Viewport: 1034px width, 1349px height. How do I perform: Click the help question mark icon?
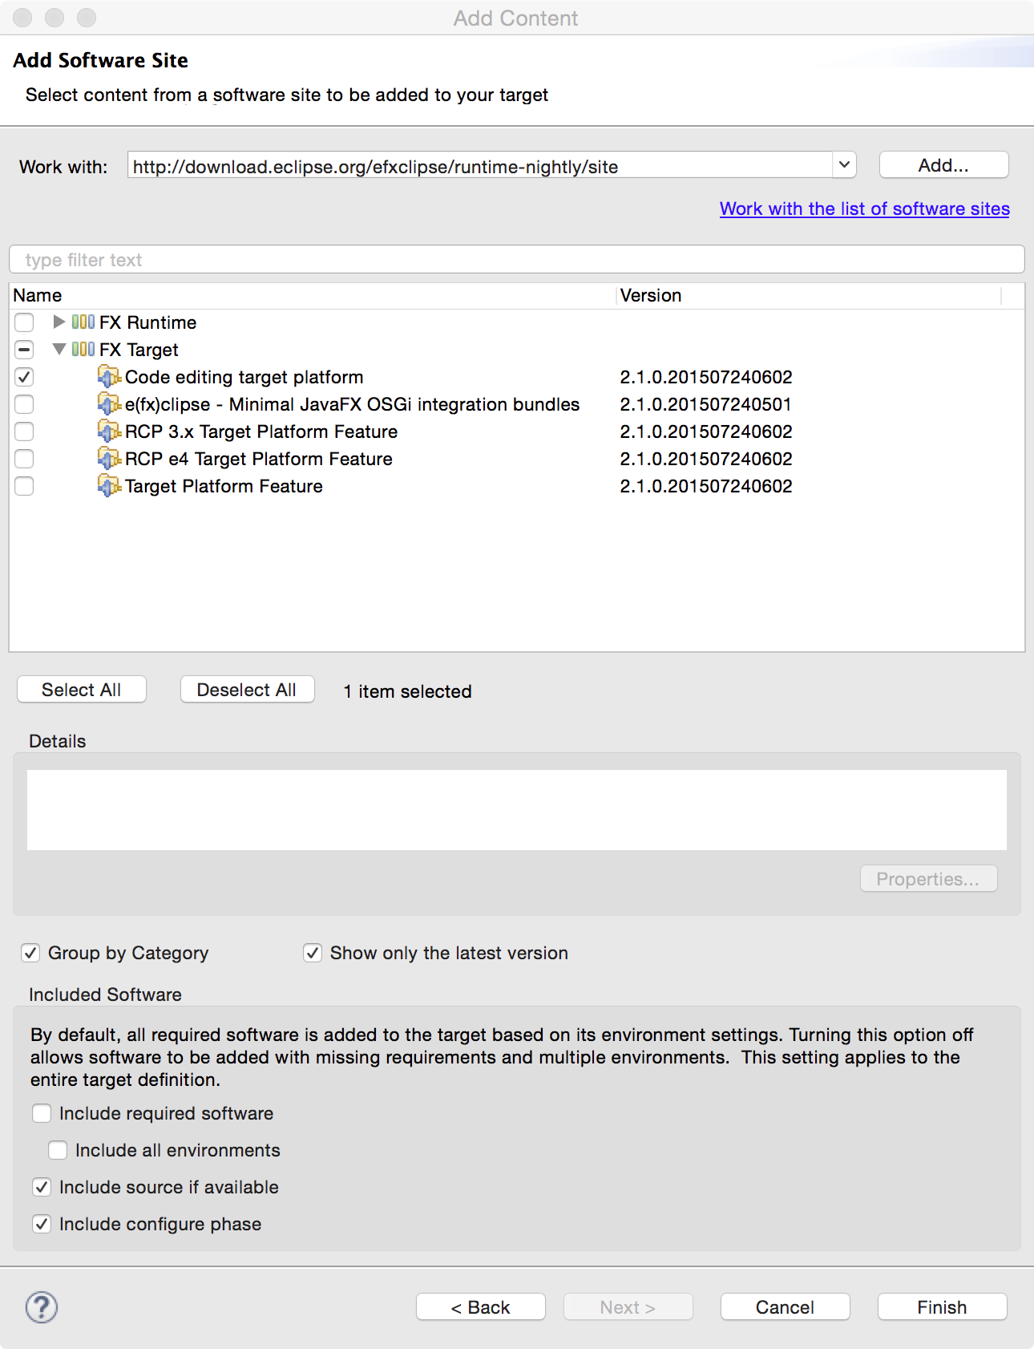pyautogui.click(x=41, y=1306)
